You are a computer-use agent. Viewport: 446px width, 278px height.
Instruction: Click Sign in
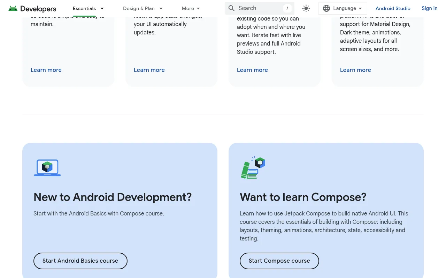click(429, 8)
